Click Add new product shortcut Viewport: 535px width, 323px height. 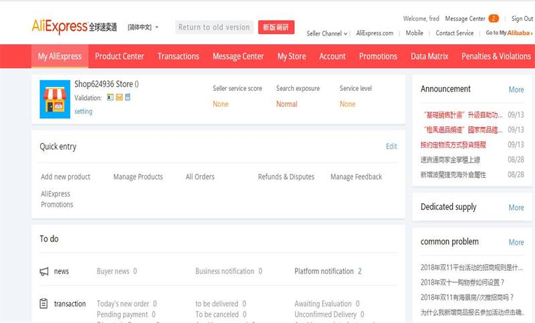click(x=66, y=177)
